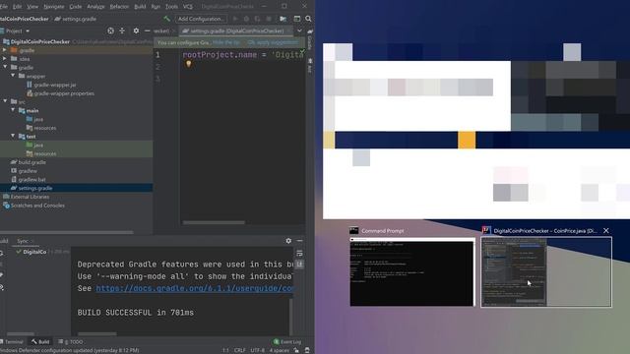Open the Project view dropdown arrow
Image resolution: width=630 pixels, height=354 pixels.
pos(28,30)
